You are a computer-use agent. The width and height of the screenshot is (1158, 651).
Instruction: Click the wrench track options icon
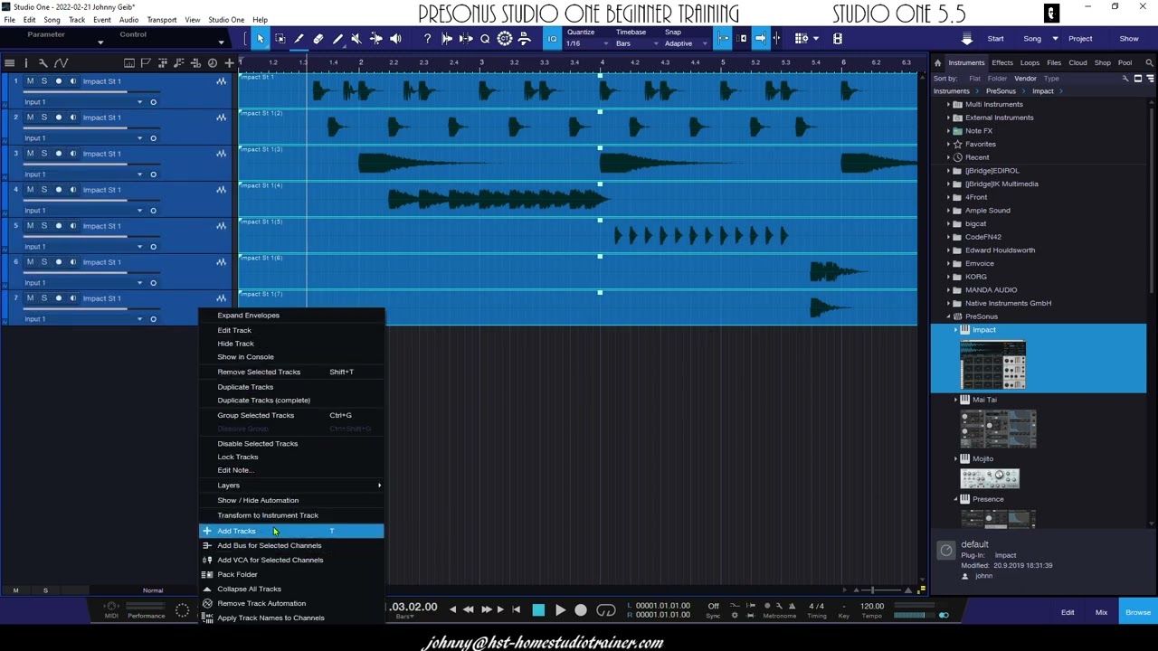(x=43, y=62)
